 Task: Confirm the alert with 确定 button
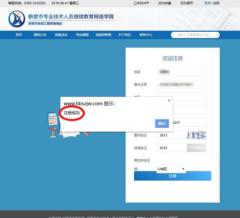pos(162,123)
